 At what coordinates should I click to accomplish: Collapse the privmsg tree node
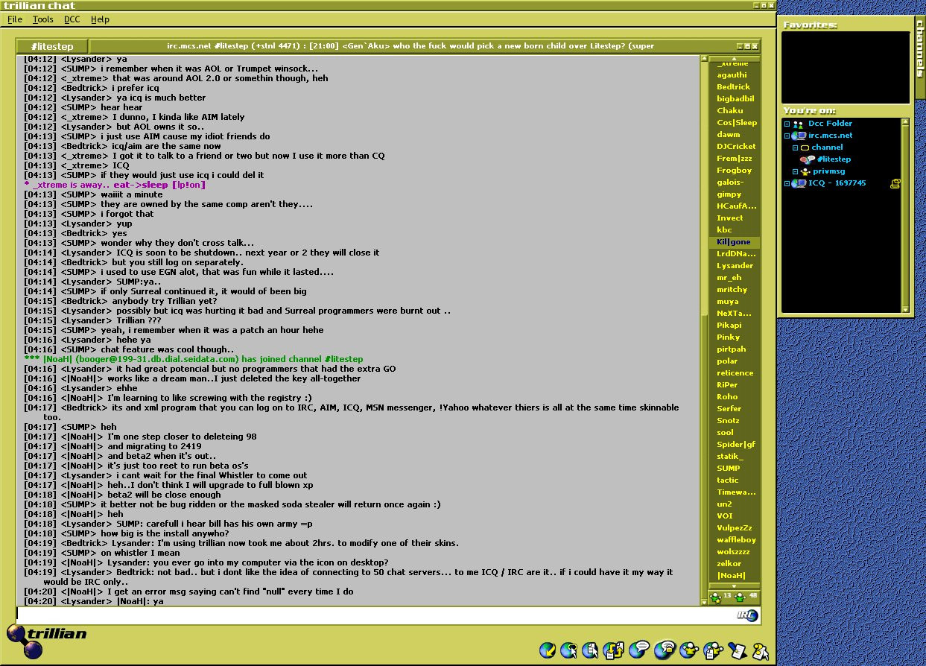point(795,171)
